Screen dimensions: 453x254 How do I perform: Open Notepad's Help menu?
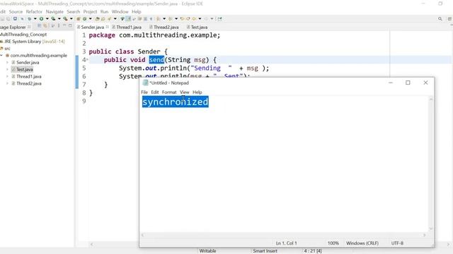[197, 92]
